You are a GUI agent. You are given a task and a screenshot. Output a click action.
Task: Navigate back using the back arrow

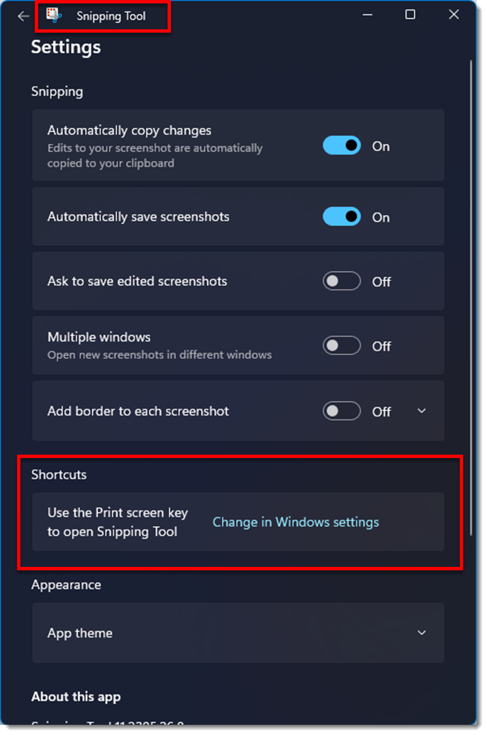22,15
